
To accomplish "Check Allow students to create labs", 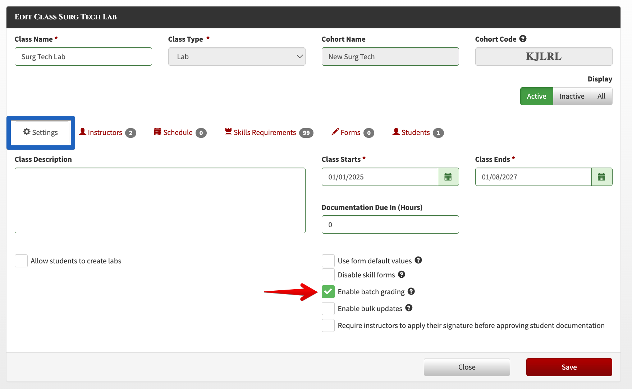I will pyautogui.click(x=21, y=261).
